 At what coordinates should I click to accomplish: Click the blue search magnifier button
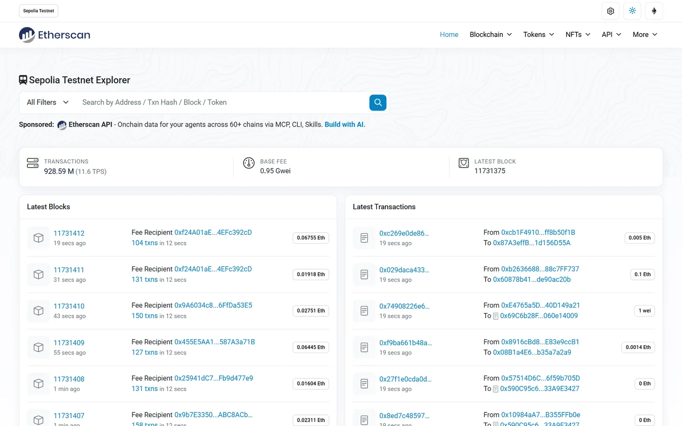[x=378, y=102]
